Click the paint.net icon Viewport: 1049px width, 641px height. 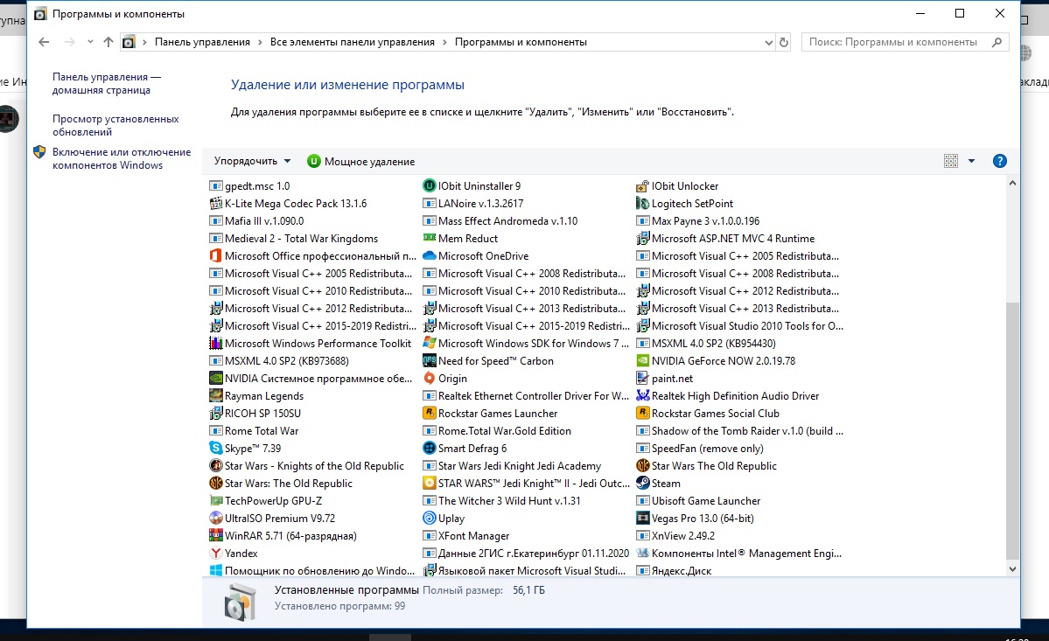click(642, 379)
